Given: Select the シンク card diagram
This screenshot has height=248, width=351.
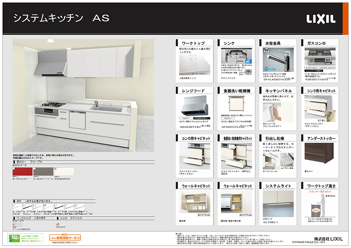Looking at the screenshot, I should [236, 56].
